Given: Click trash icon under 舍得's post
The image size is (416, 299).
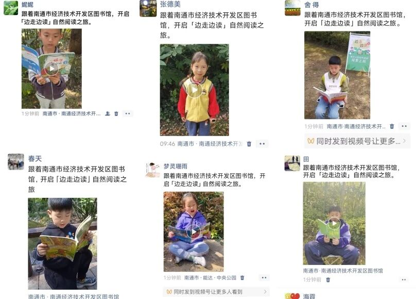Looking at the screenshot, I should pyautogui.click(x=392, y=126).
